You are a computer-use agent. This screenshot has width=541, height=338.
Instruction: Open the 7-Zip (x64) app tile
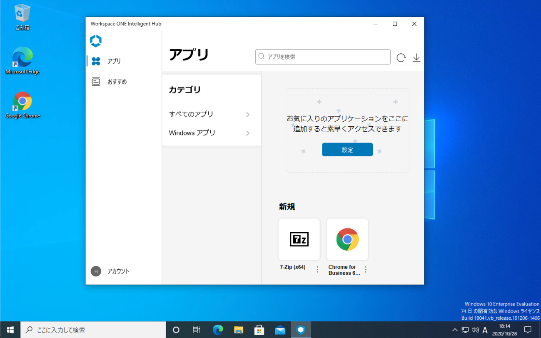coord(299,239)
